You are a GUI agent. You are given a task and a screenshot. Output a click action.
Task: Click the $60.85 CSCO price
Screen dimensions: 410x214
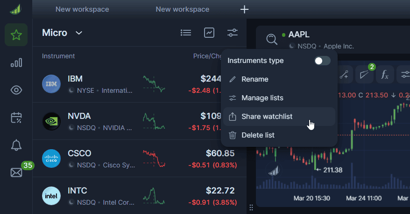[220, 153]
